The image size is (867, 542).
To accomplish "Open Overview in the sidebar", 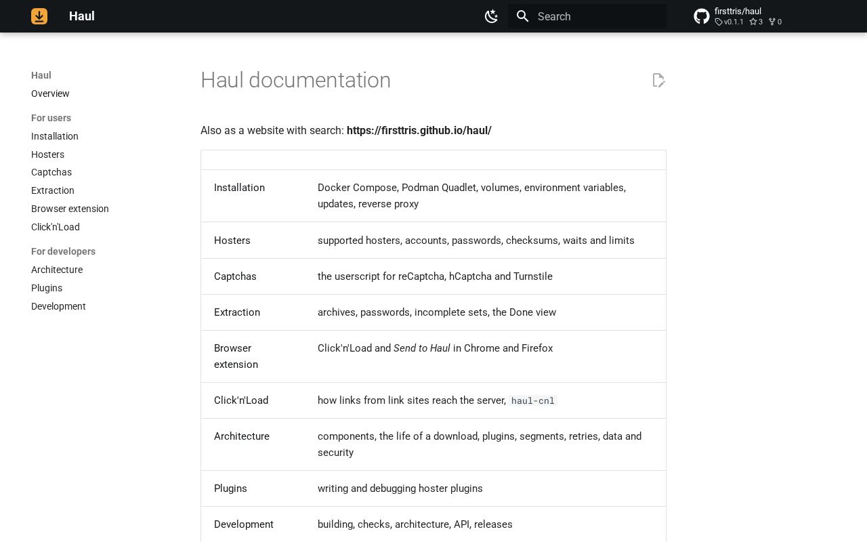I will pyautogui.click(x=50, y=93).
